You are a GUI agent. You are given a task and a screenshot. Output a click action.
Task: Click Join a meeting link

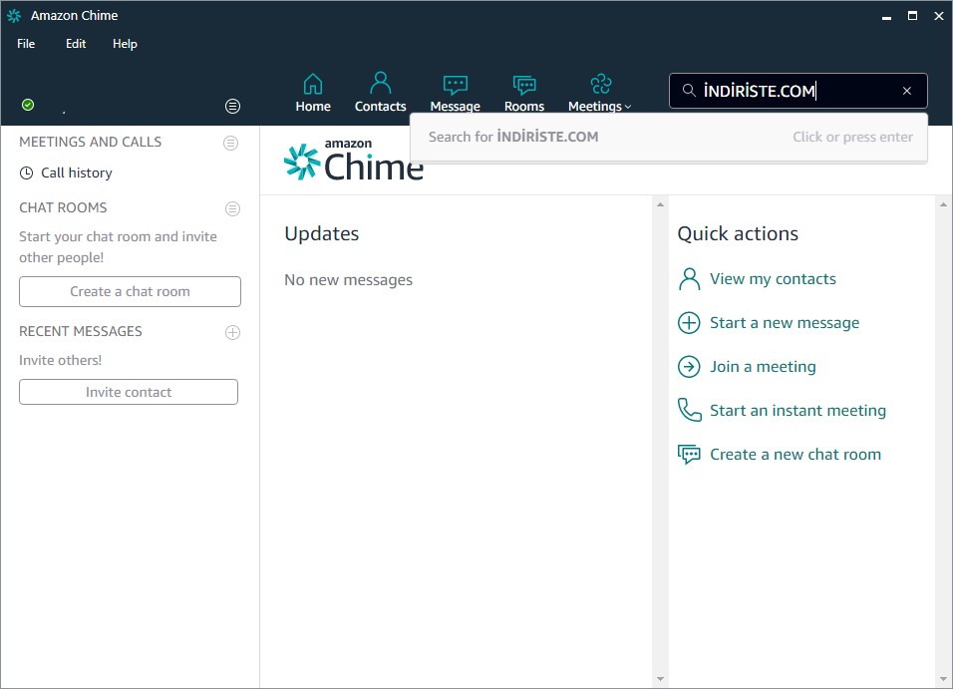pyautogui.click(x=763, y=366)
